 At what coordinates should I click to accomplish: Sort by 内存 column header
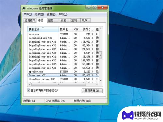click(x=87, y=29)
